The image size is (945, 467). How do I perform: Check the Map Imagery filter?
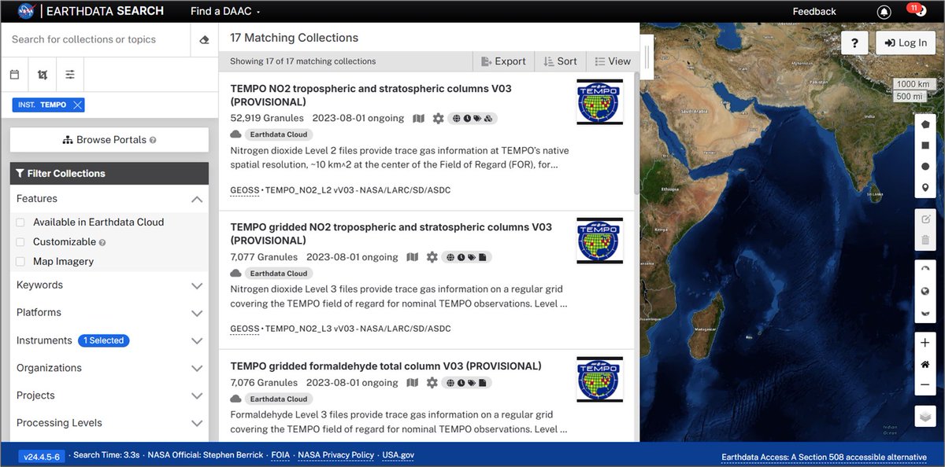click(20, 262)
